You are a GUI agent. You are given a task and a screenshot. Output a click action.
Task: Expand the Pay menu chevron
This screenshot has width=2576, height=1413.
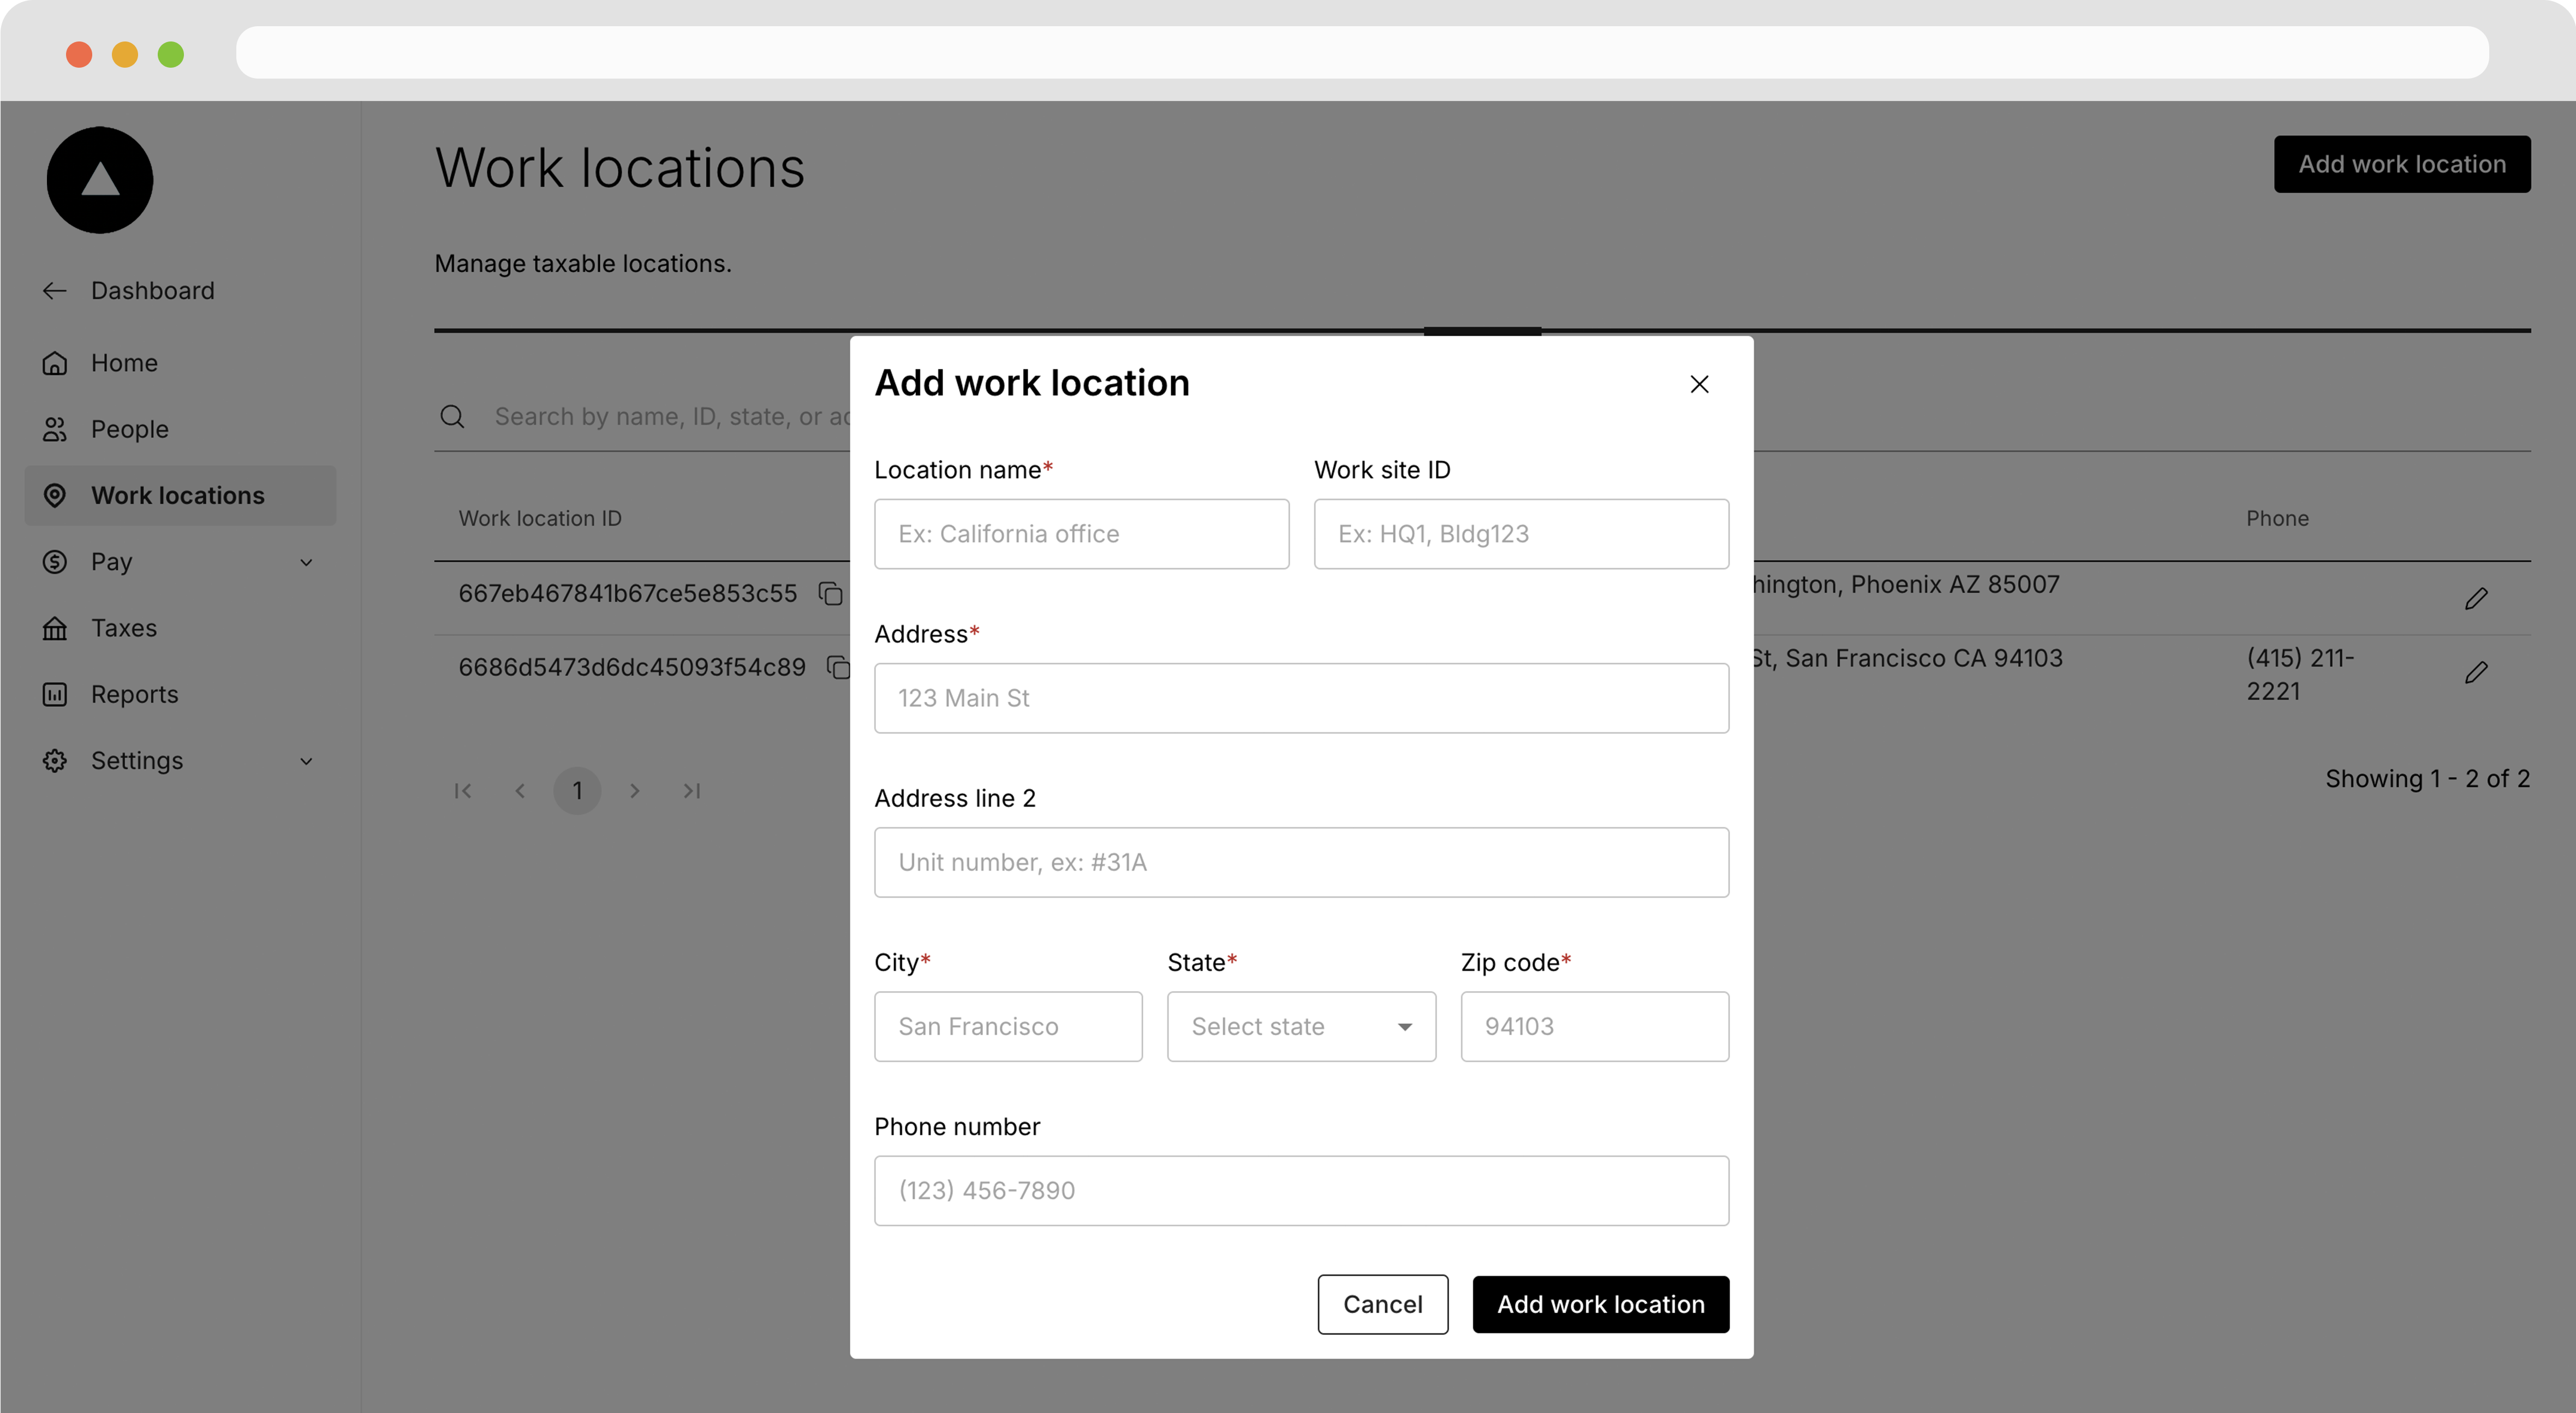point(306,562)
